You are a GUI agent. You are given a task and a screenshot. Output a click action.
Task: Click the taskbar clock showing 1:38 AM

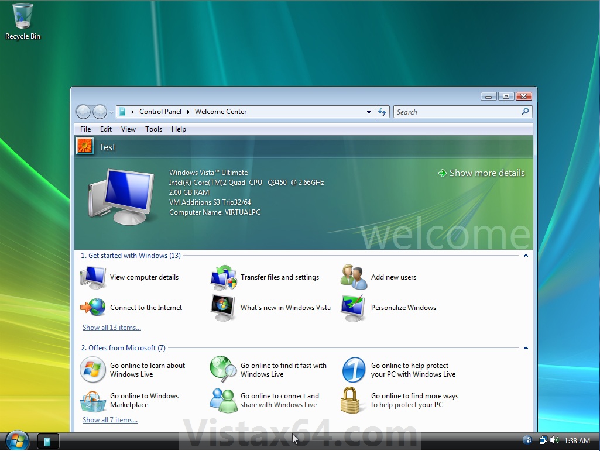tap(577, 440)
